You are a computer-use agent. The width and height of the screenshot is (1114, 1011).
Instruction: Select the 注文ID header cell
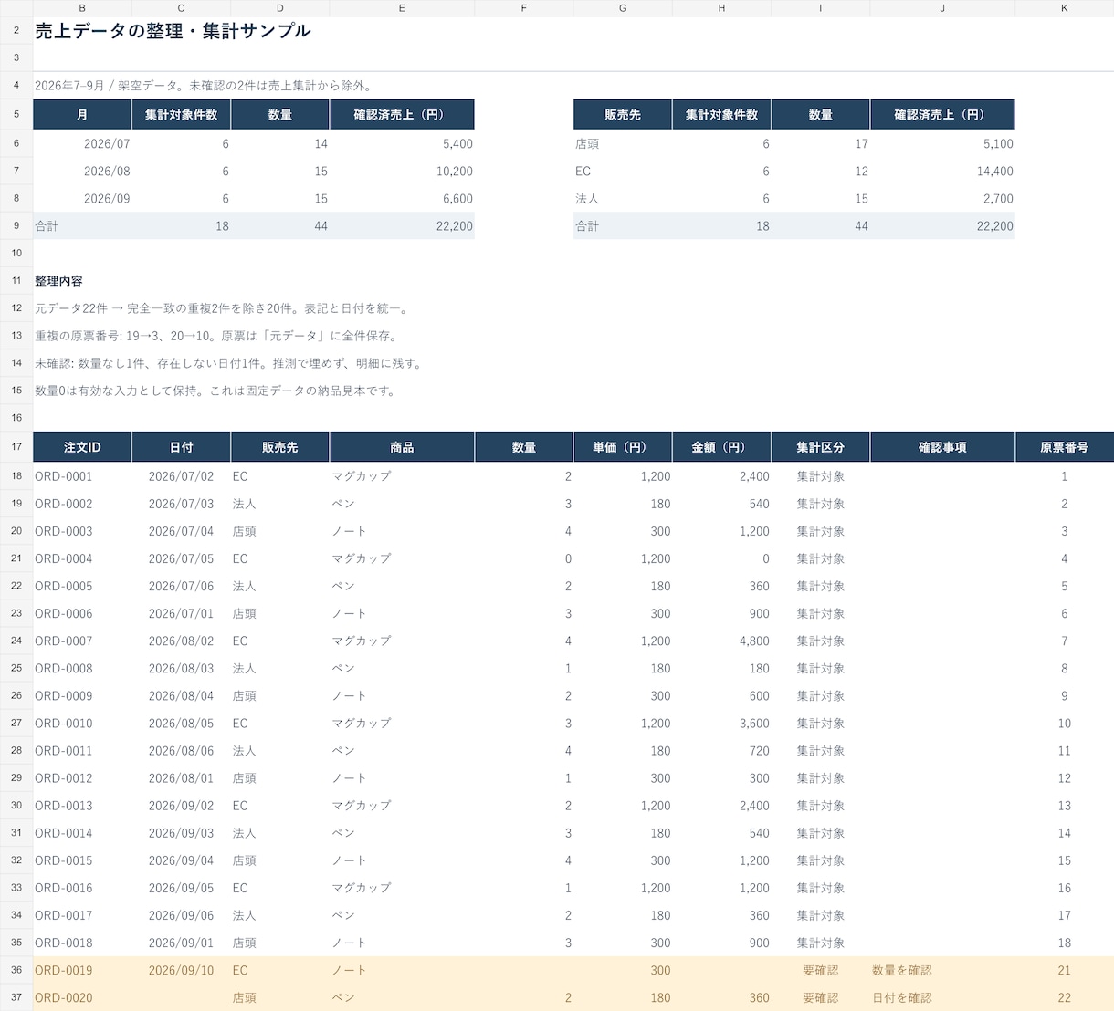82,447
